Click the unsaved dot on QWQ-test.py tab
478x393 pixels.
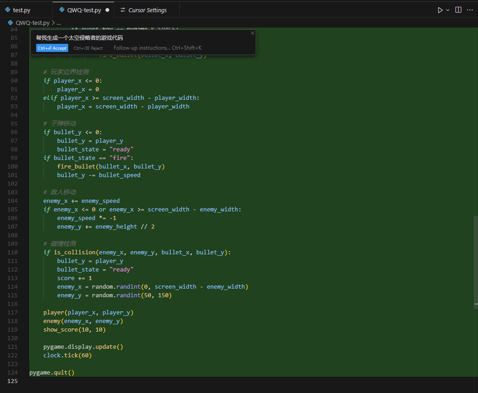coord(107,10)
